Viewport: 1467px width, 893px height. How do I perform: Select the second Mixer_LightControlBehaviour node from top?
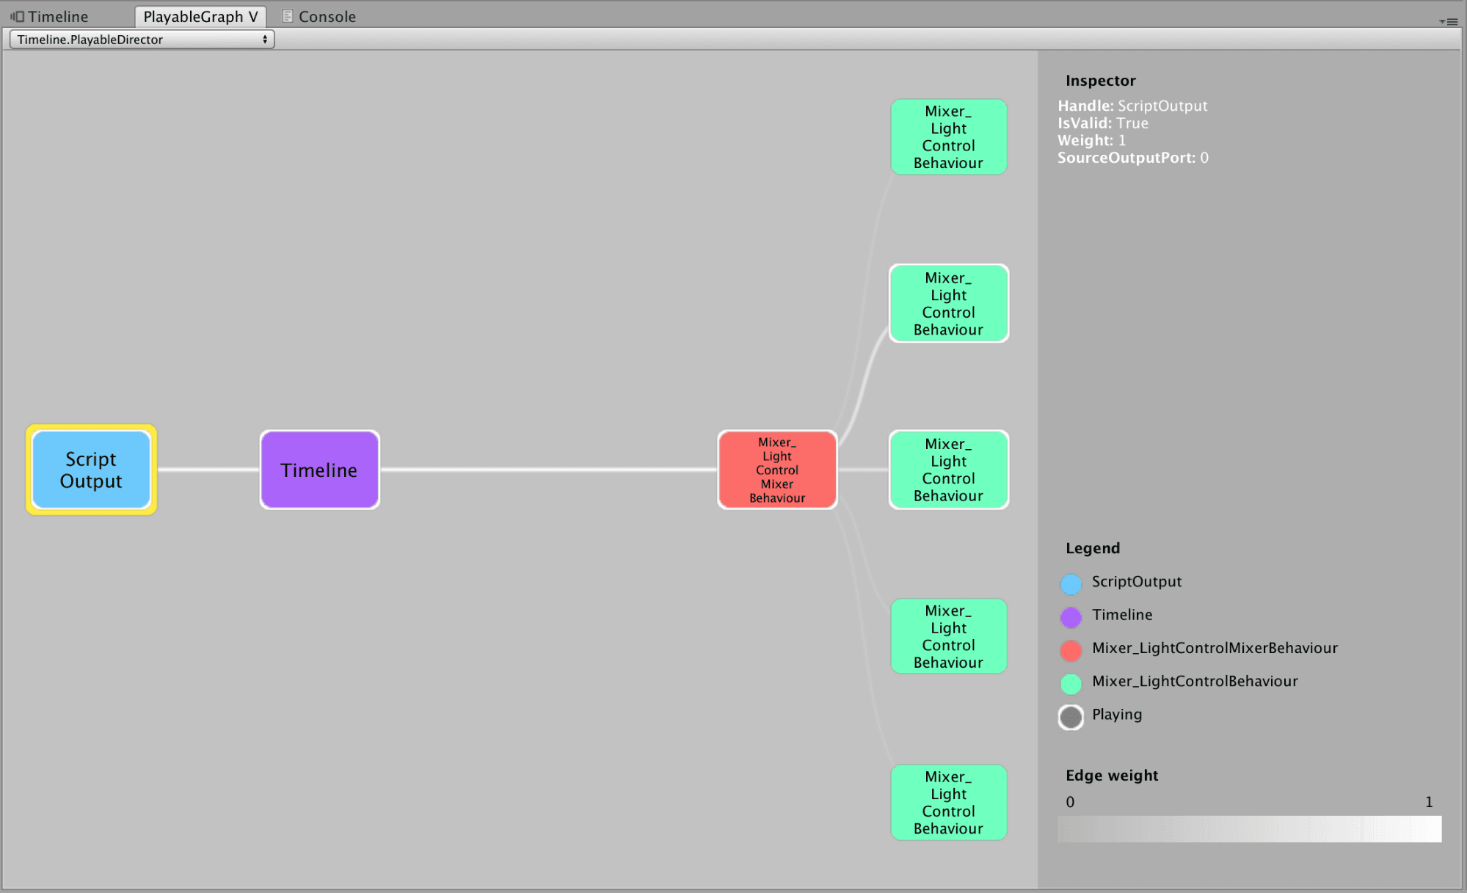[x=949, y=303]
